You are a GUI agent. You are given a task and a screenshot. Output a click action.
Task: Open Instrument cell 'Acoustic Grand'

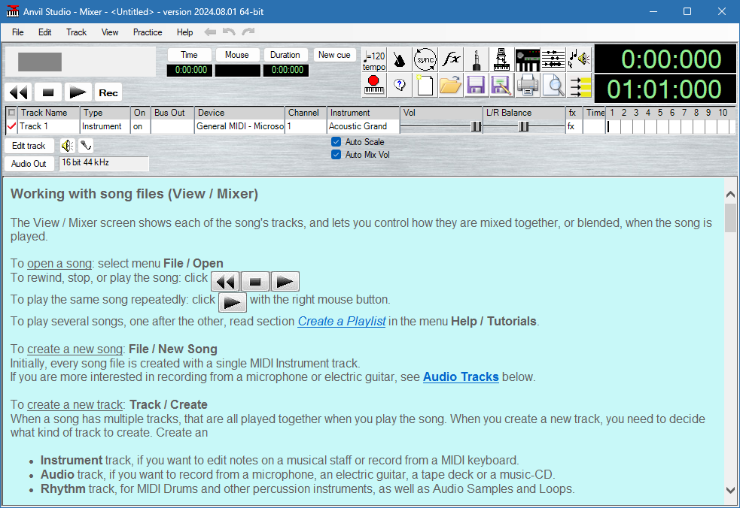tap(363, 126)
